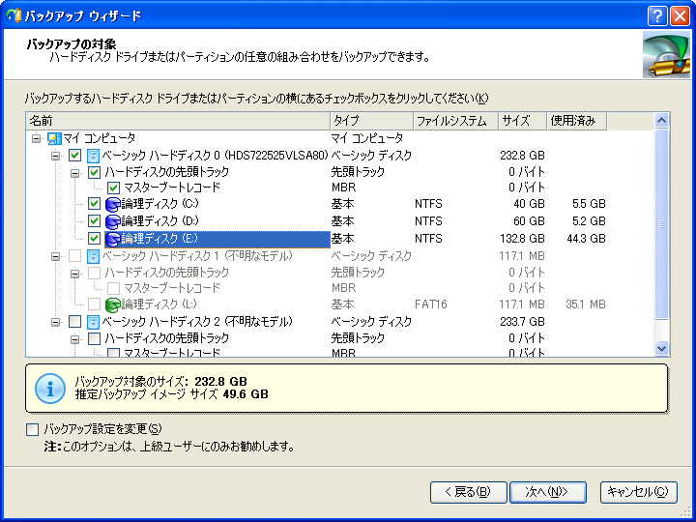Sort by the File System (ファイルシステム) column header

[456, 121]
